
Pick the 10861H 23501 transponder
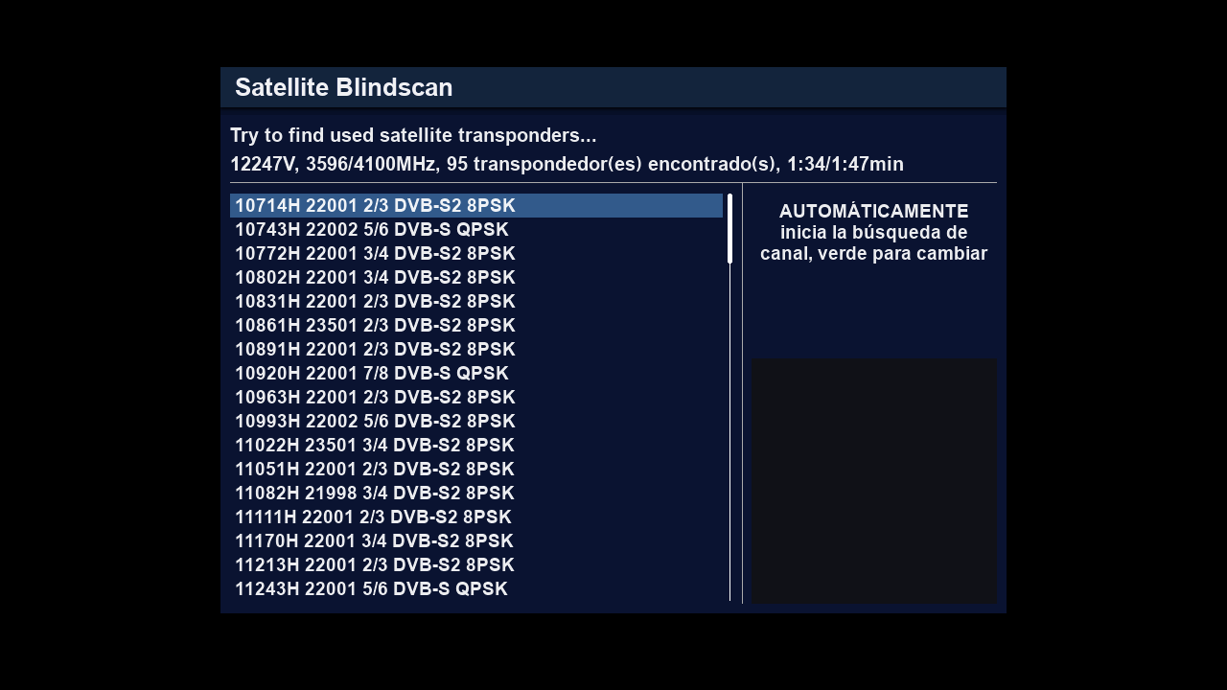[x=375, y=326]
